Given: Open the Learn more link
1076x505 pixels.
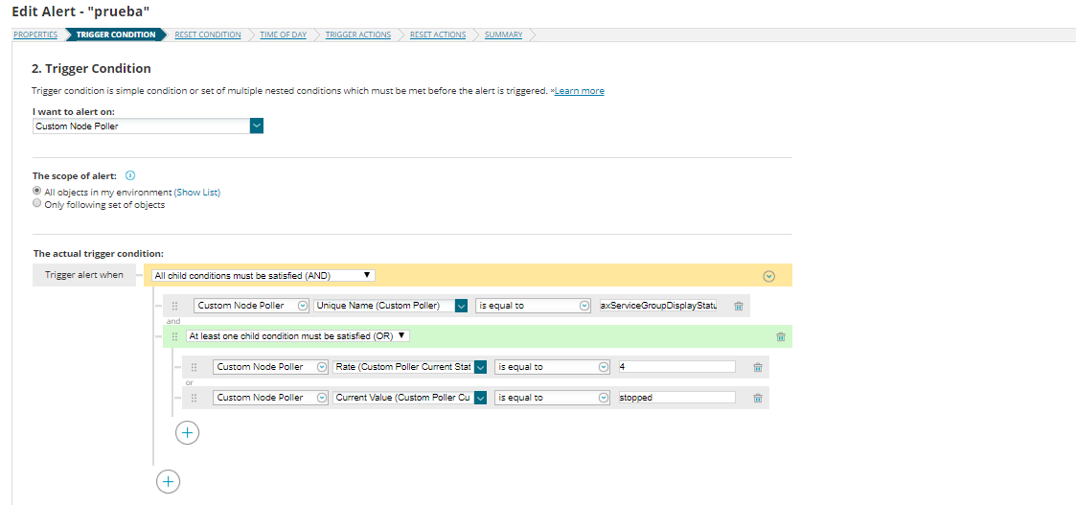Looking at the screenshot, I should [579, 91].
